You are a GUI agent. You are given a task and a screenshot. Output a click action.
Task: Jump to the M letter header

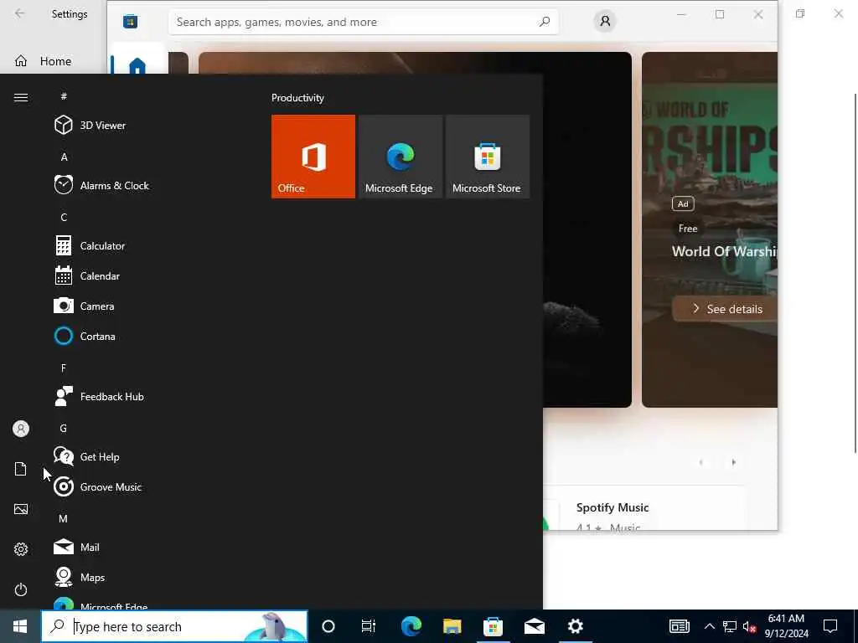(64, 518)
